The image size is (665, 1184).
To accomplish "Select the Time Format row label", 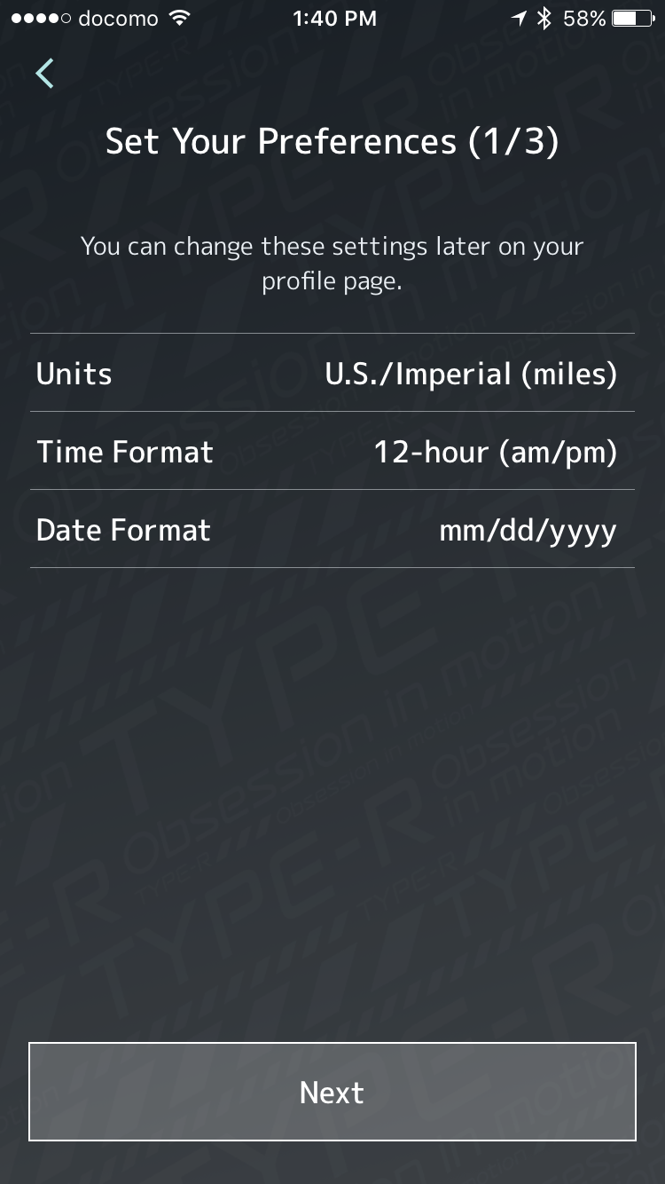I will pyautogui.click(x=125, y=452).
